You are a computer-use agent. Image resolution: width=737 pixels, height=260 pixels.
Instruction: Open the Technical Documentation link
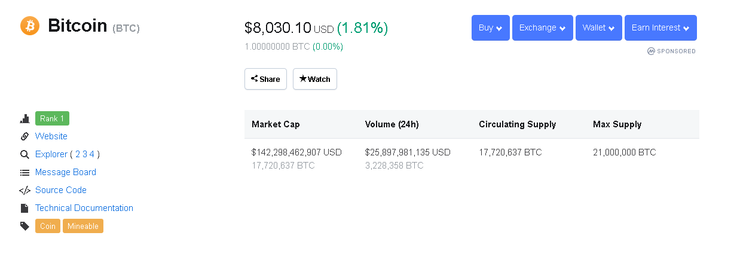tap(84, 208)
